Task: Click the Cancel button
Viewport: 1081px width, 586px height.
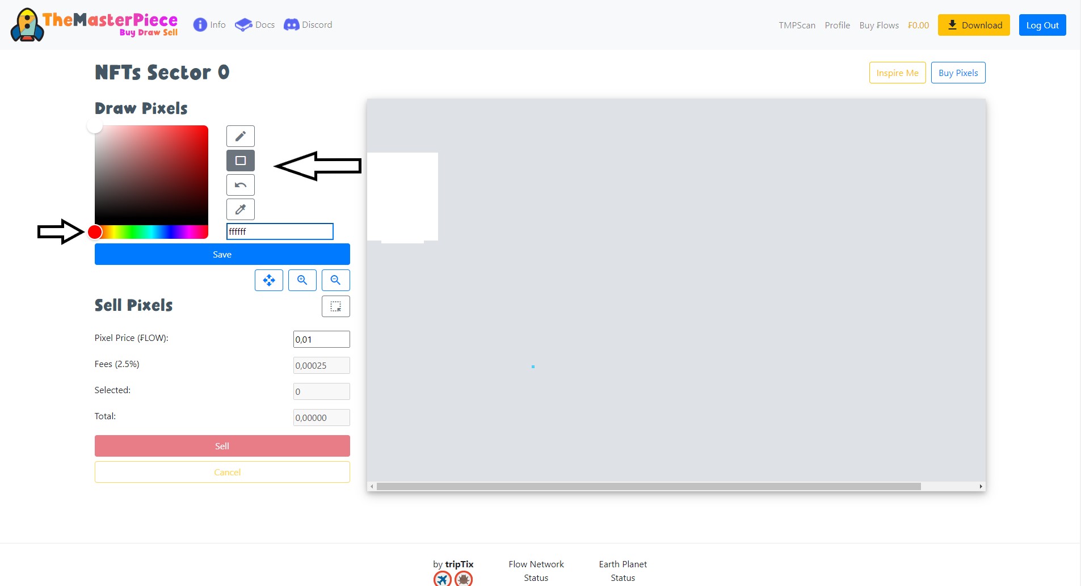Action: click(x=222, y=472)
